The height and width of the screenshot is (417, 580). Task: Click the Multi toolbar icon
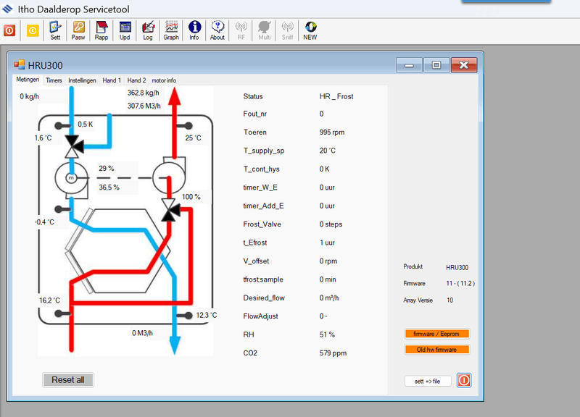click(264, 30)
